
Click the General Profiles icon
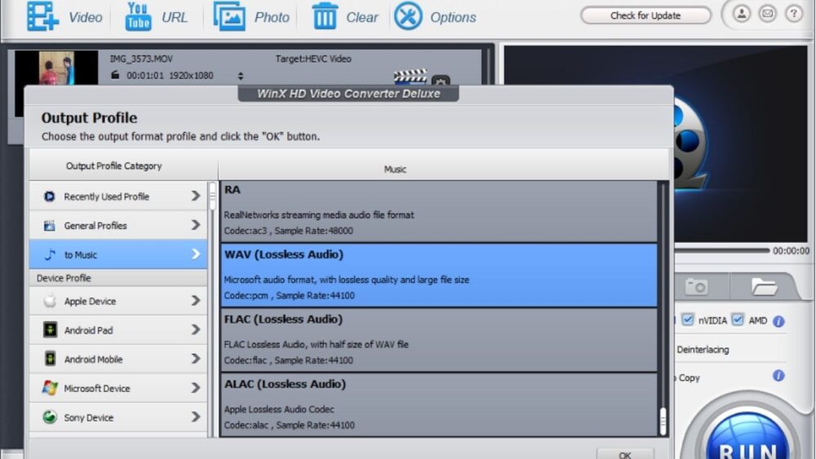[x=50, y=226]
